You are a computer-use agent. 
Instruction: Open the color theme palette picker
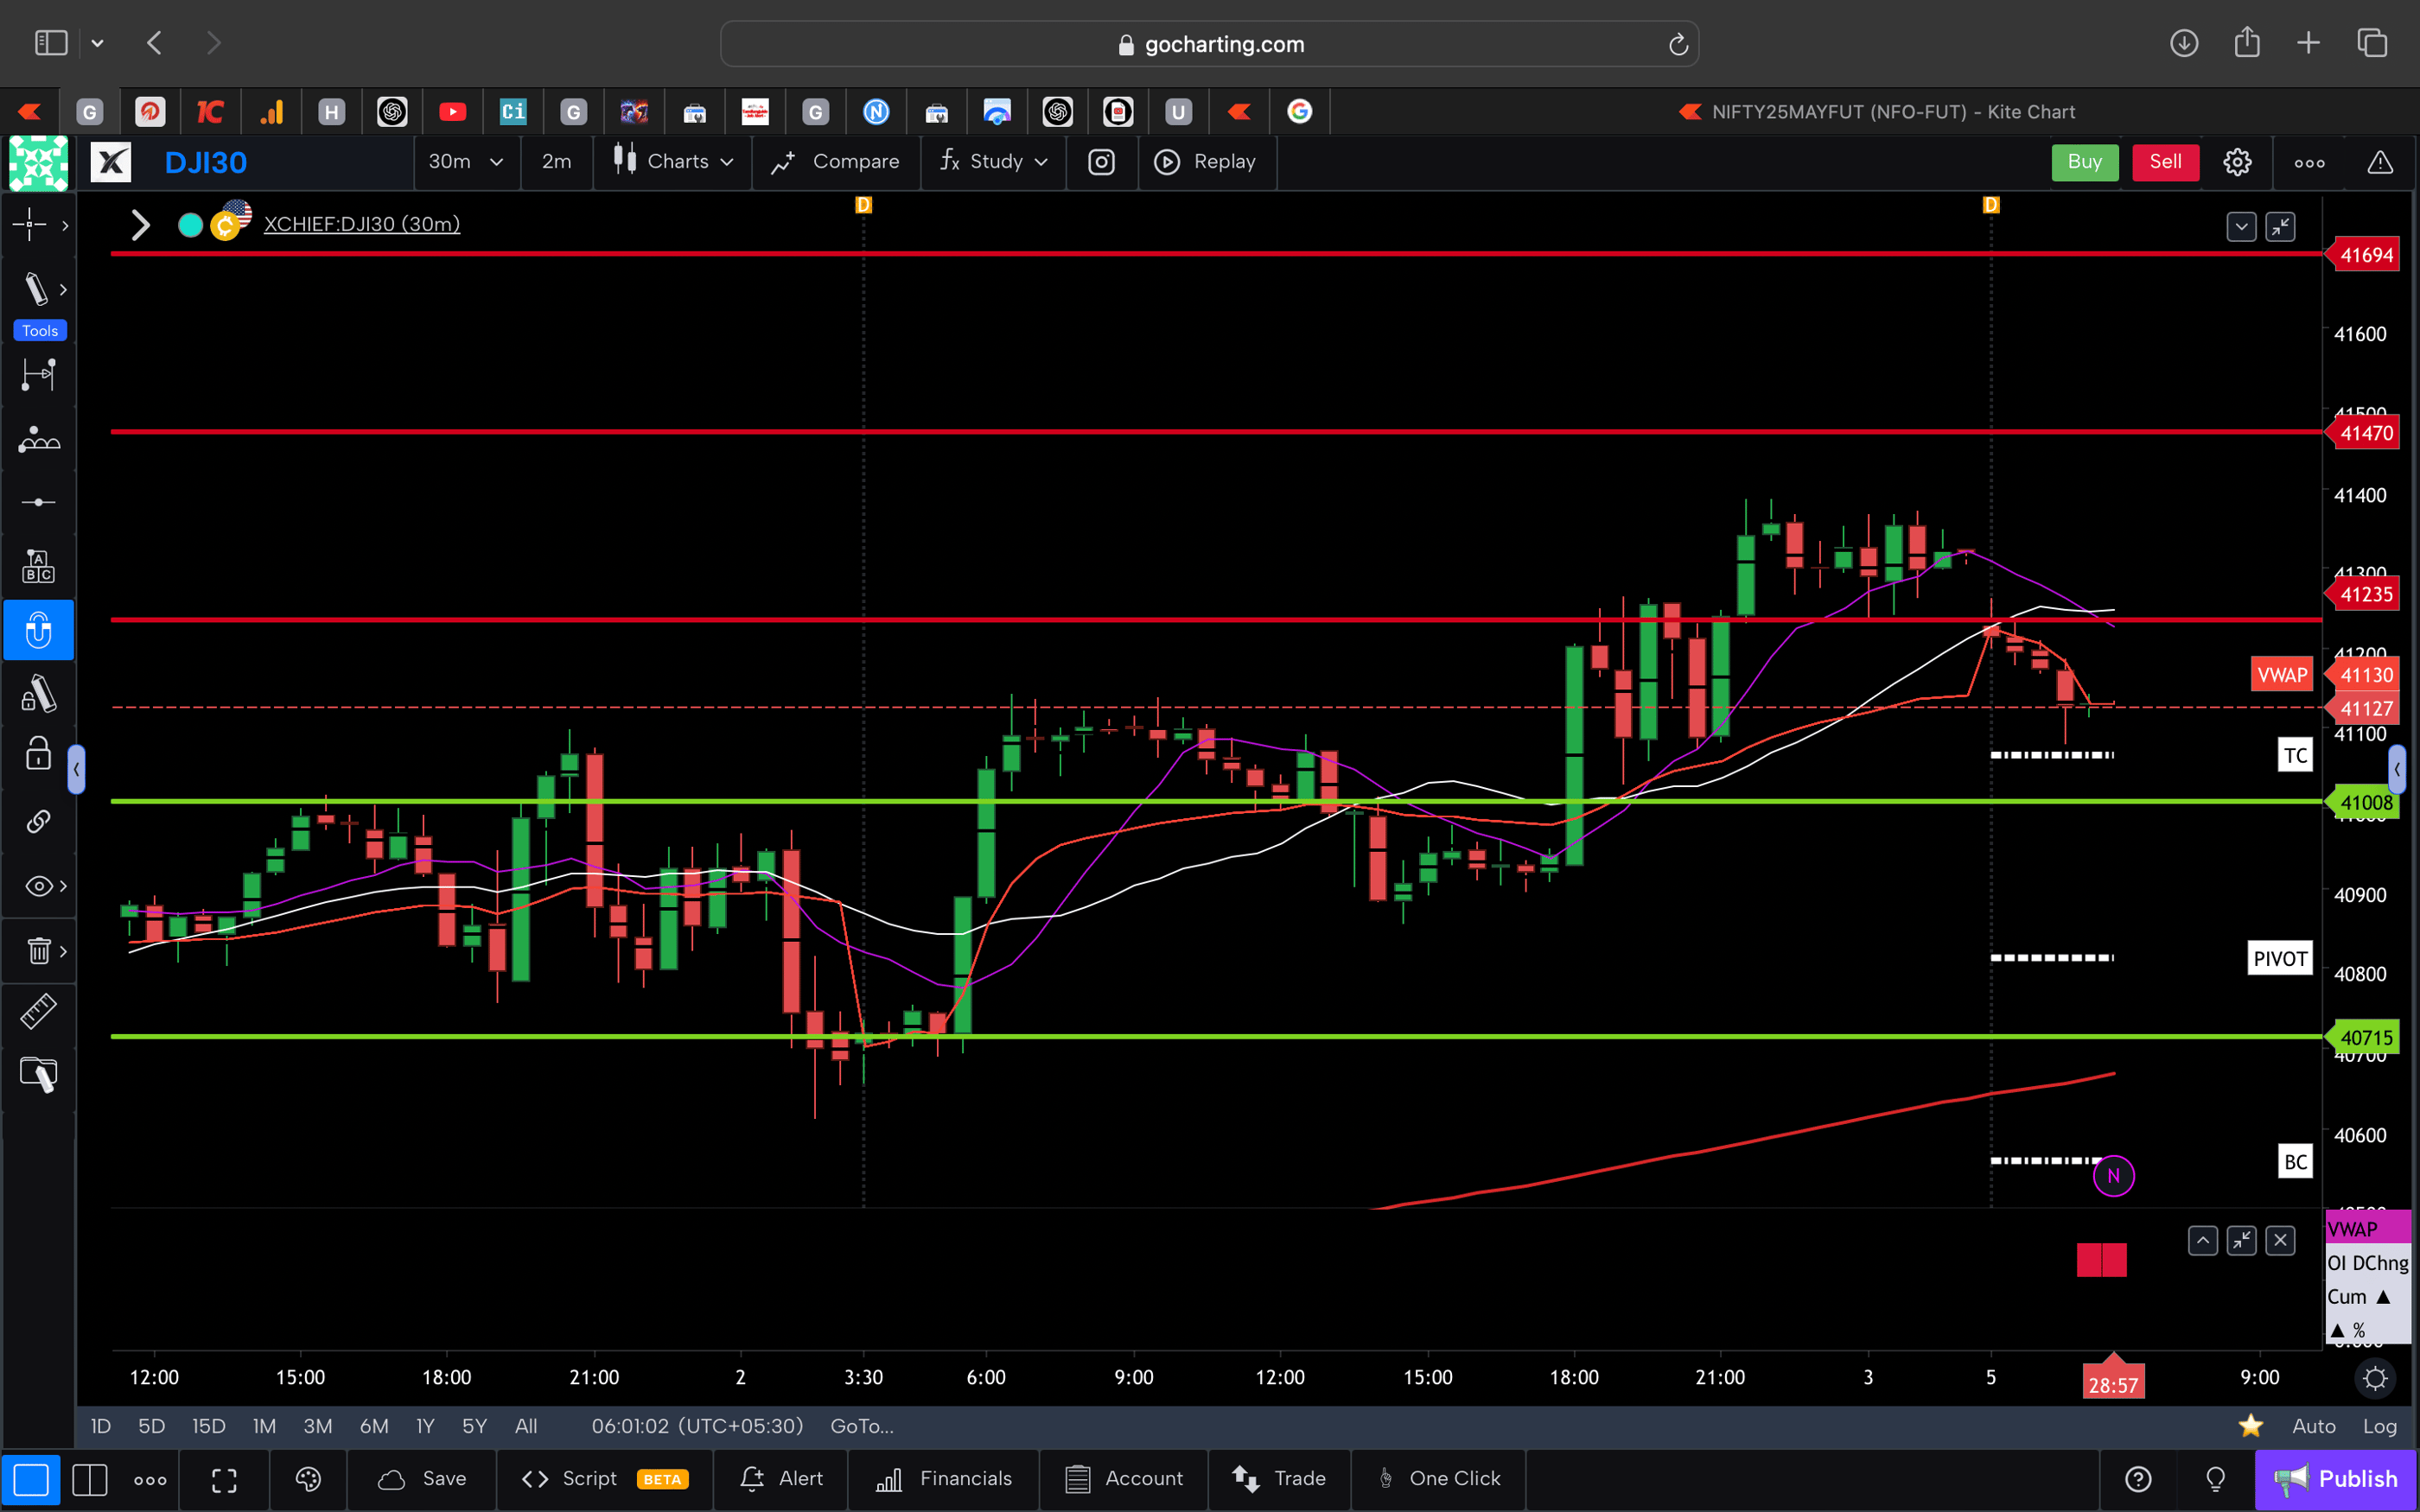308,1479
